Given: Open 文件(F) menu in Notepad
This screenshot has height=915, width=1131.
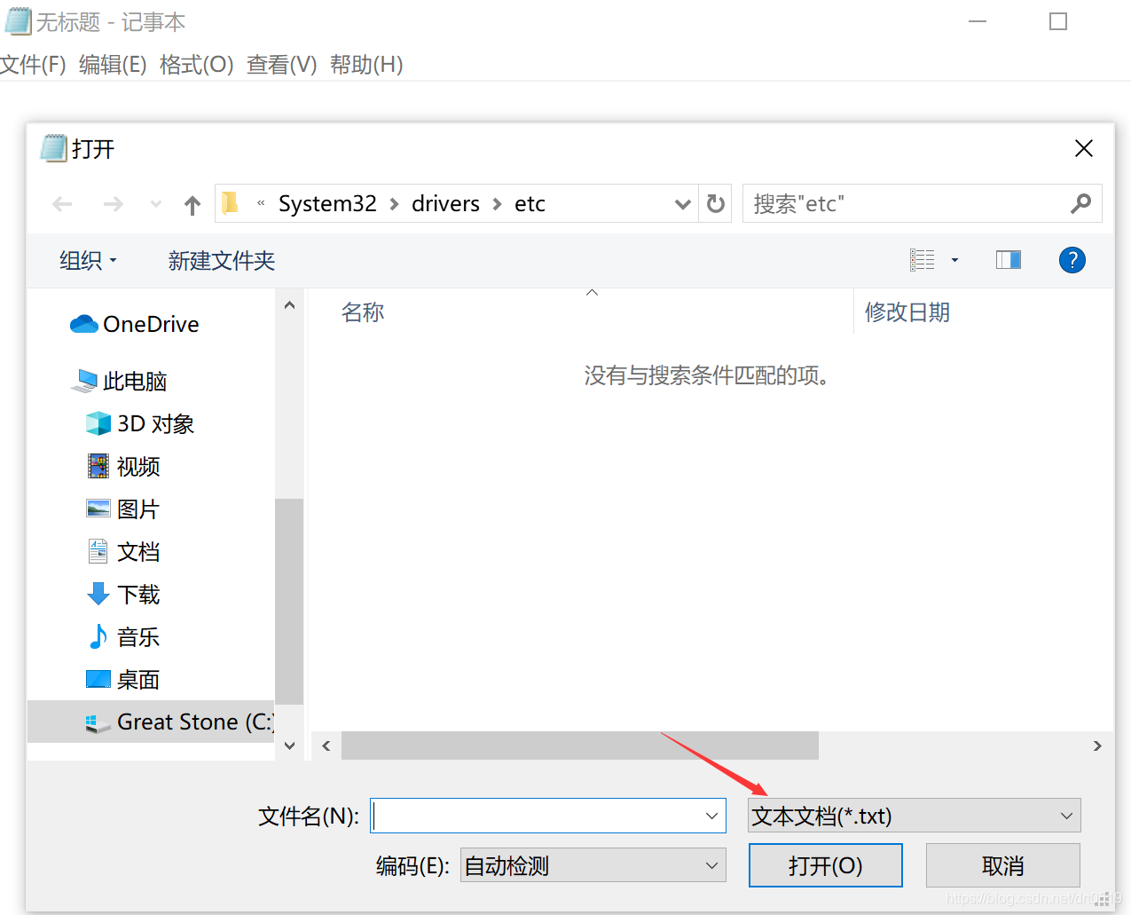Looking at the screenshot, I should [x=33, y=65].
